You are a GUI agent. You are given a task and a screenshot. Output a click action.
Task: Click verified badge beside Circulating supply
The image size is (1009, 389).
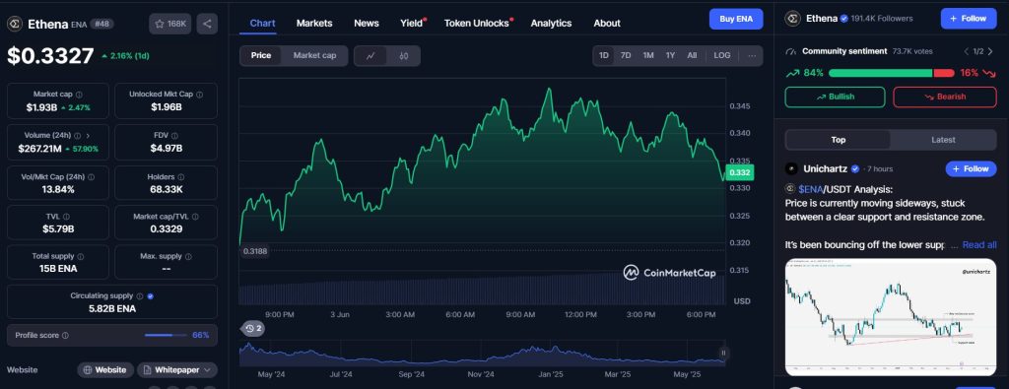tap(150, 296)
